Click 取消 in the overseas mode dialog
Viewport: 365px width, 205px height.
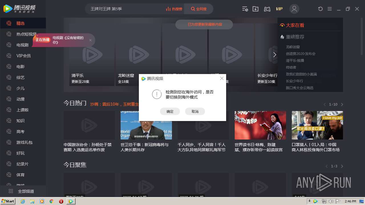[x=195, y=111]
